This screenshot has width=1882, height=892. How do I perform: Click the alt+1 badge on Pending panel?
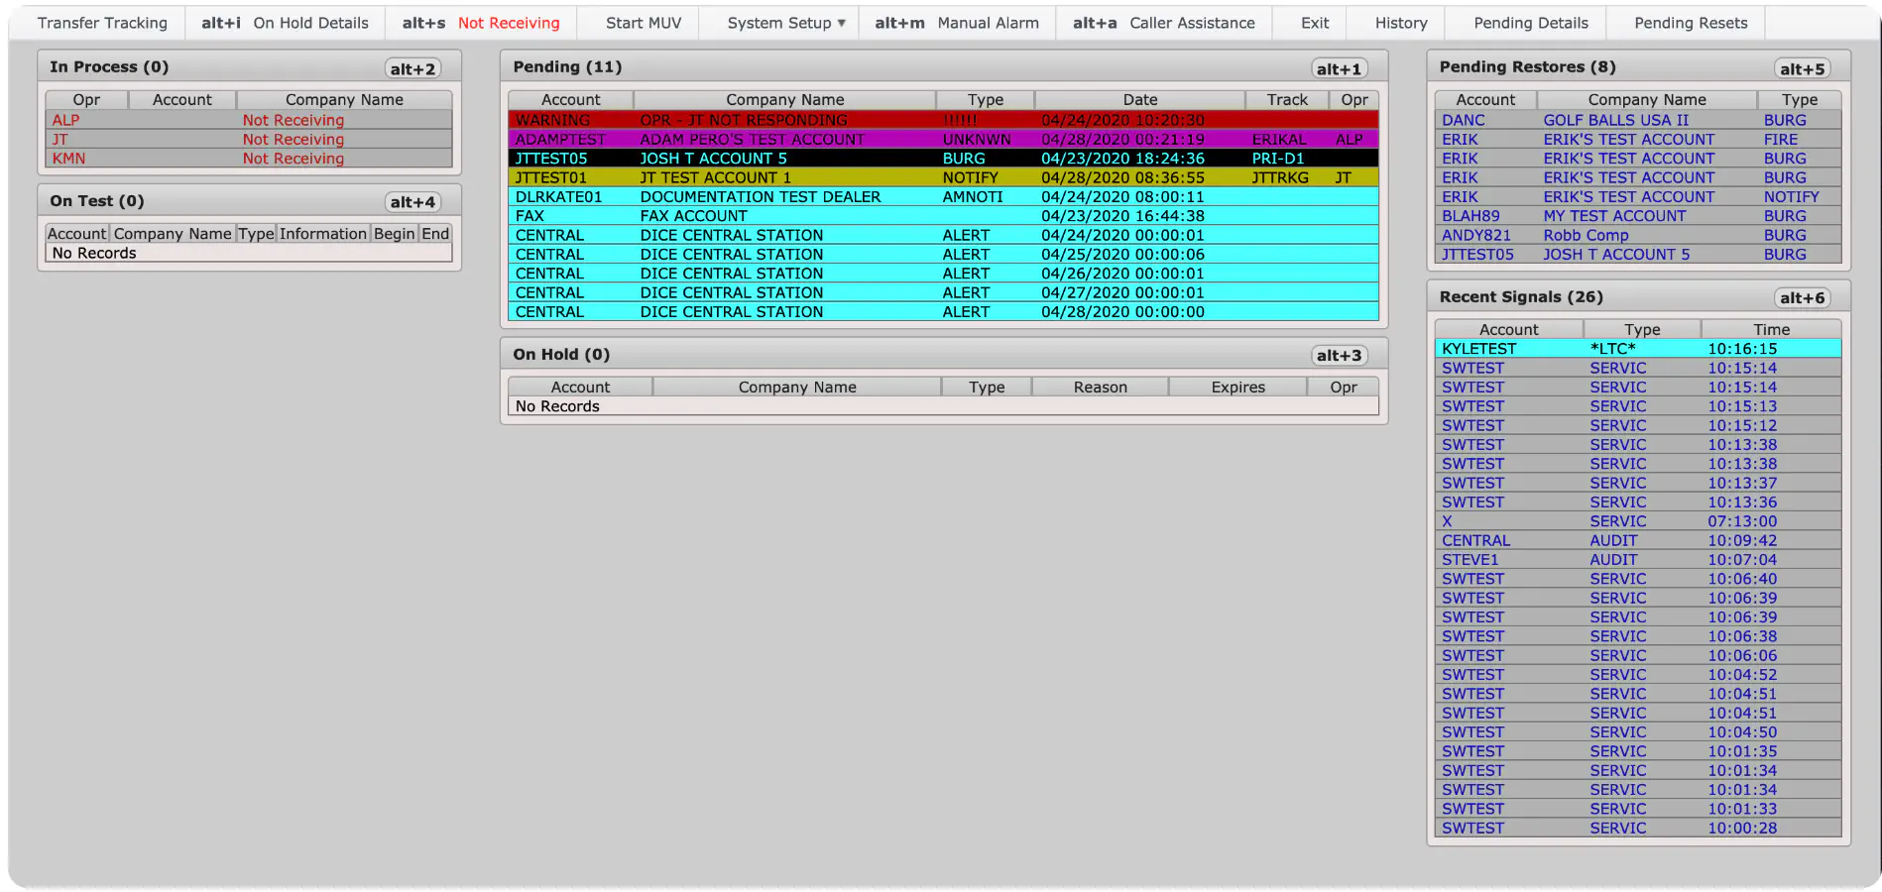click(x=1339, y=68)
